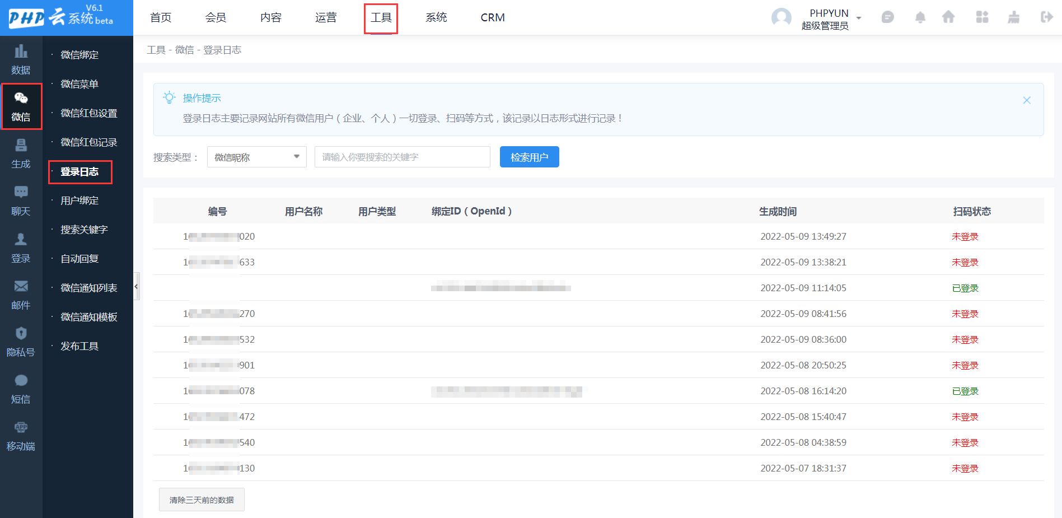Image resolution: width=1062 pixels, height=518 pixels.
Task: Open 微信通知列表 in the submenu
Action: pos(88,288)
